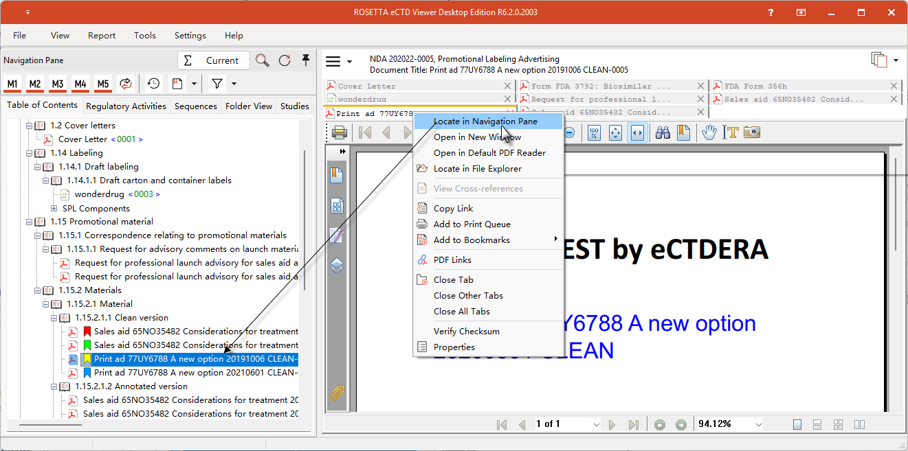Screen dimensions: 908x451
Task: Toggle the M5 module filter
Action: click(103, 84)
